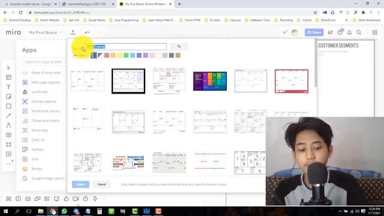Screen dimensions: 384x216
Task: Click the export board upload icon
Action: coord(73,32)
